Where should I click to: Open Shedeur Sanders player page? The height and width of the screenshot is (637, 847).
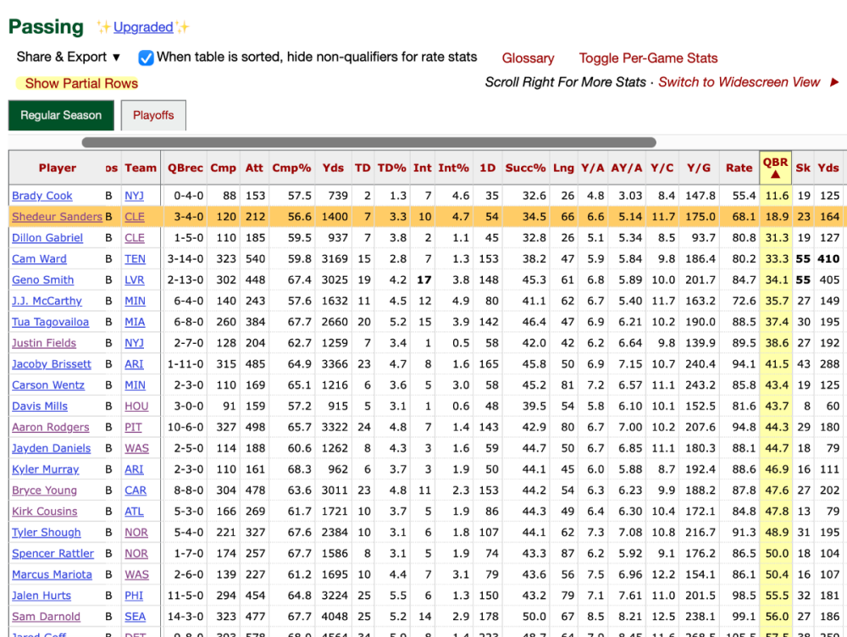click(57, 217)
